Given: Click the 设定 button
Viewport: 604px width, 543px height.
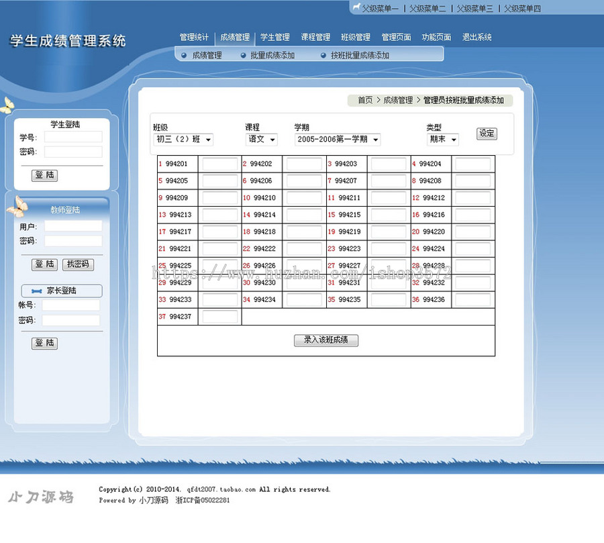Looking at the screenshot, I should coord(487,134).
